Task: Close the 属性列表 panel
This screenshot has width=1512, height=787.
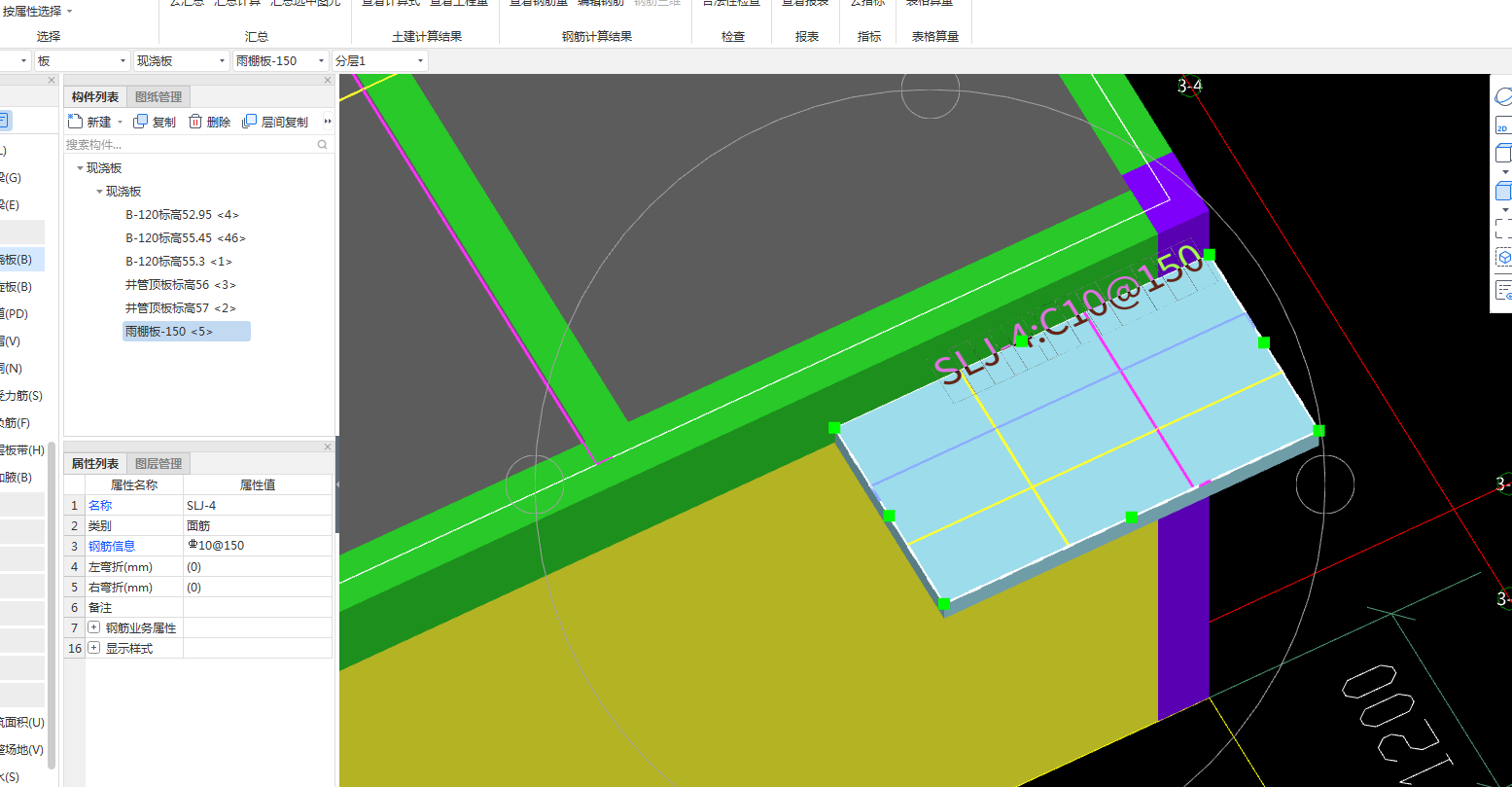Action: 328,447
